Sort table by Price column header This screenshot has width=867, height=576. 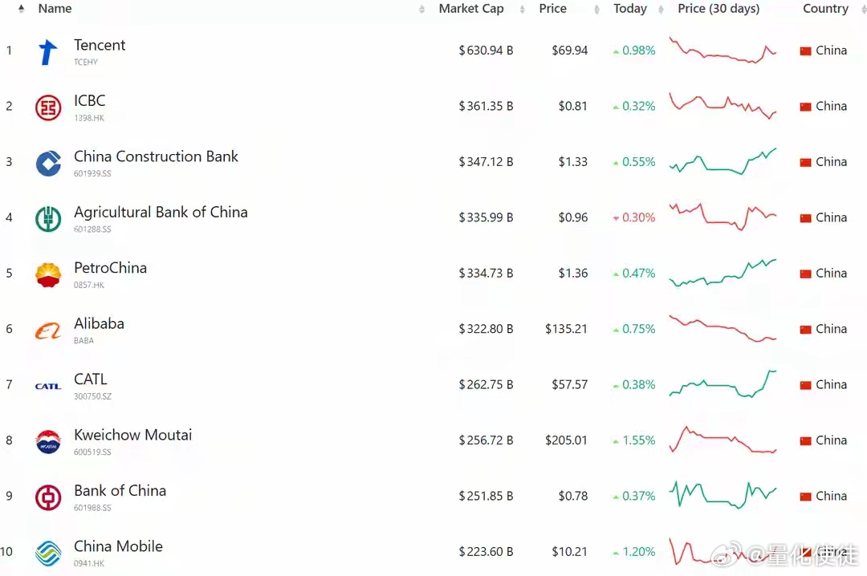click(552, 9)
